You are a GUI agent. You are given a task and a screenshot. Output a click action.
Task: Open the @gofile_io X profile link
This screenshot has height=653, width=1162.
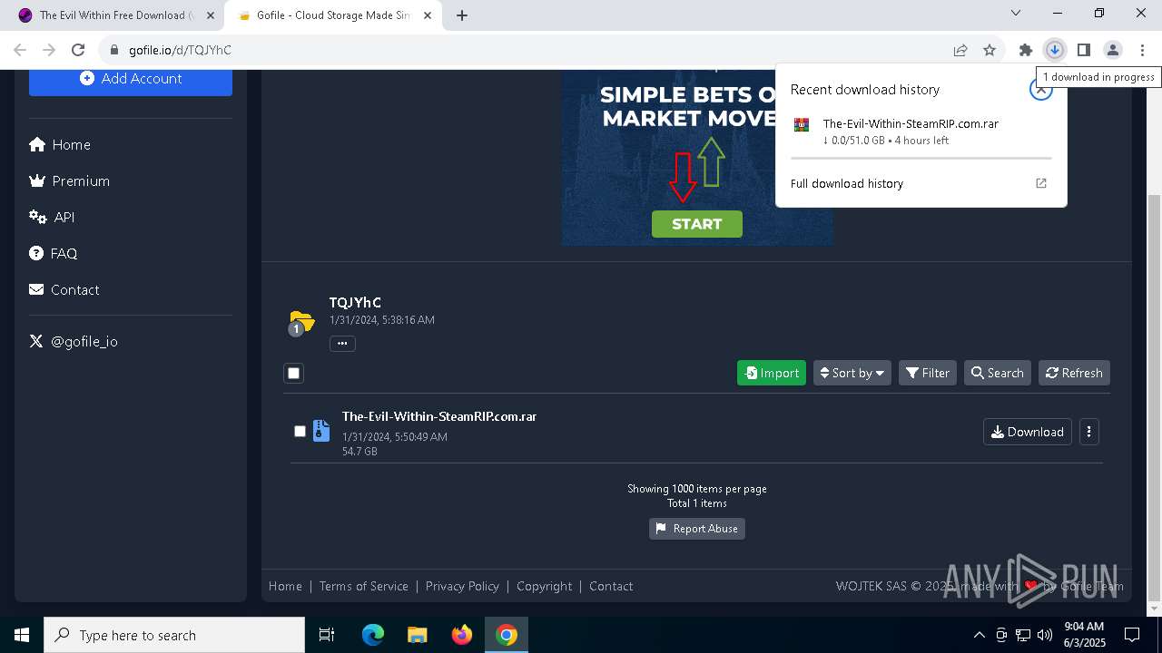pos(74,341)
